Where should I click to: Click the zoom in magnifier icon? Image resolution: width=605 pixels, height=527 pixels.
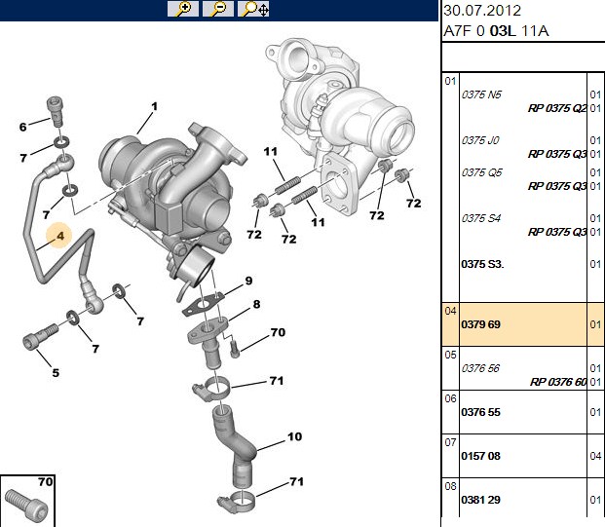(183, 9)
